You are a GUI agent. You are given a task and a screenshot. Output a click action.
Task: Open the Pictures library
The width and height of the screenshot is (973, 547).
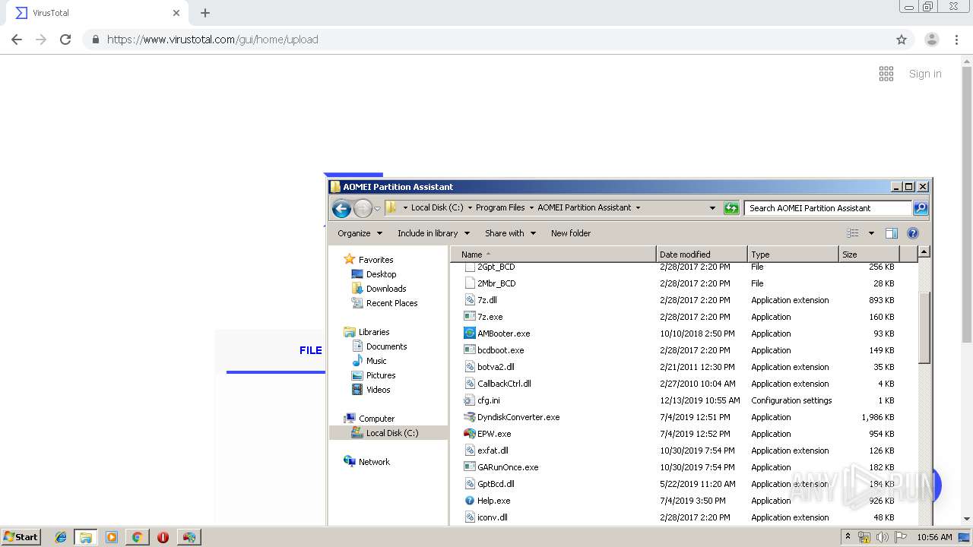click(381, 375)
